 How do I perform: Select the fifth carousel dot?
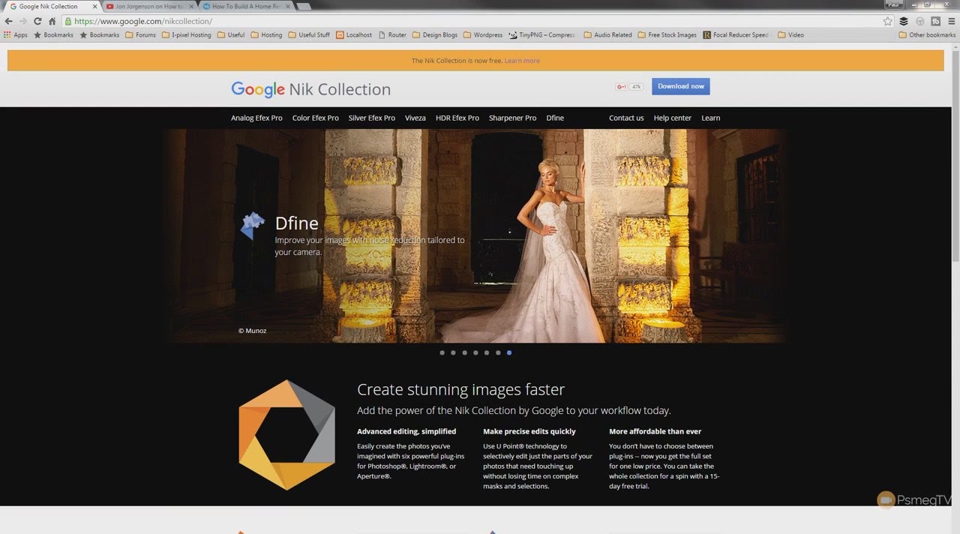(x=487, y=352)
